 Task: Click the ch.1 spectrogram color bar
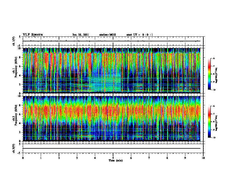[209, 74]
